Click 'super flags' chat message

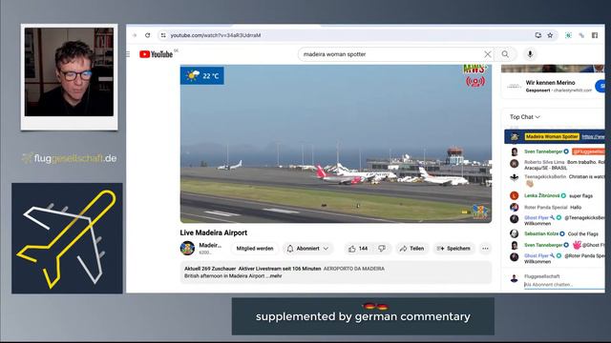click(581, 196)
